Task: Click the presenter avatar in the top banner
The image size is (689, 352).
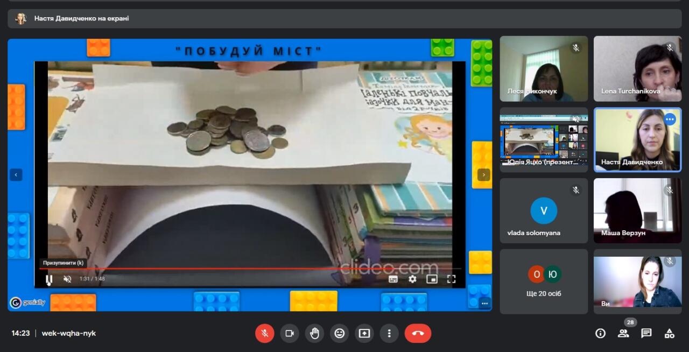Action: pos(21,18)
